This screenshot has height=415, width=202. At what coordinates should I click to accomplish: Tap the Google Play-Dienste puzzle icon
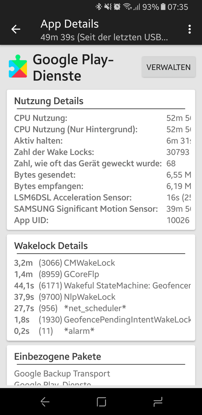pos(18,66)
